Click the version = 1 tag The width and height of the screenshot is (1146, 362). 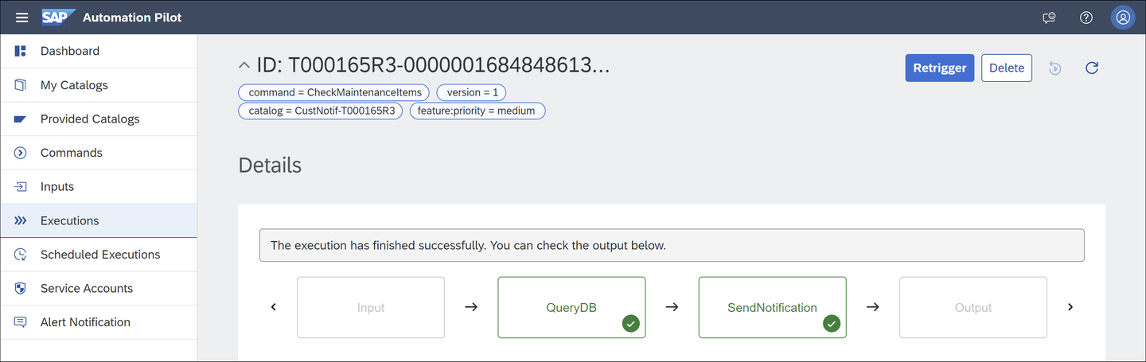pos(472,92)
